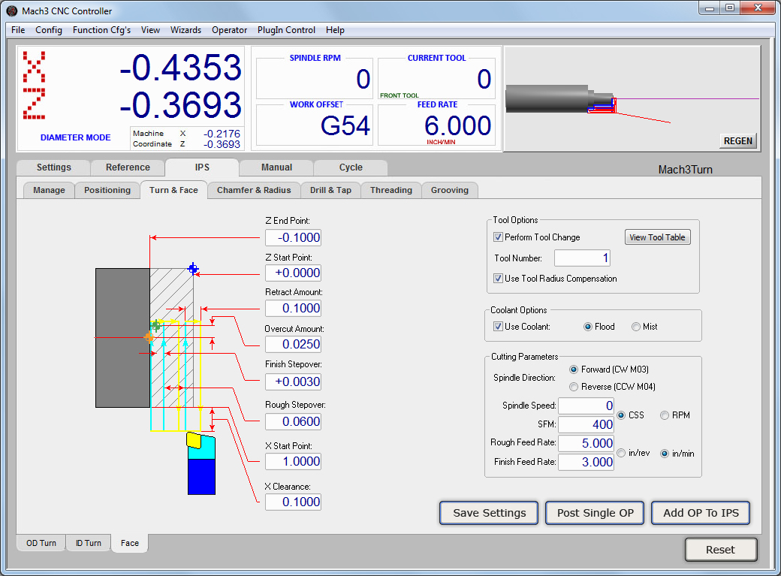Click the SFM input field
The height and width of the screenshot is (576, 781).
pyautogui.click(x=587, y=424)
